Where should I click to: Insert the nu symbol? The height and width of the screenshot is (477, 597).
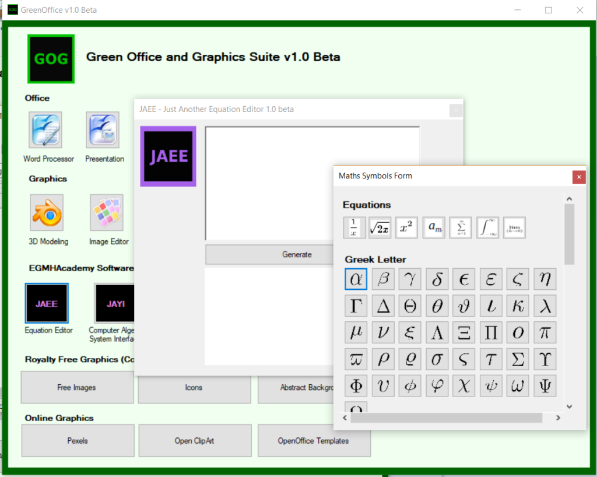tap(383, 332)
